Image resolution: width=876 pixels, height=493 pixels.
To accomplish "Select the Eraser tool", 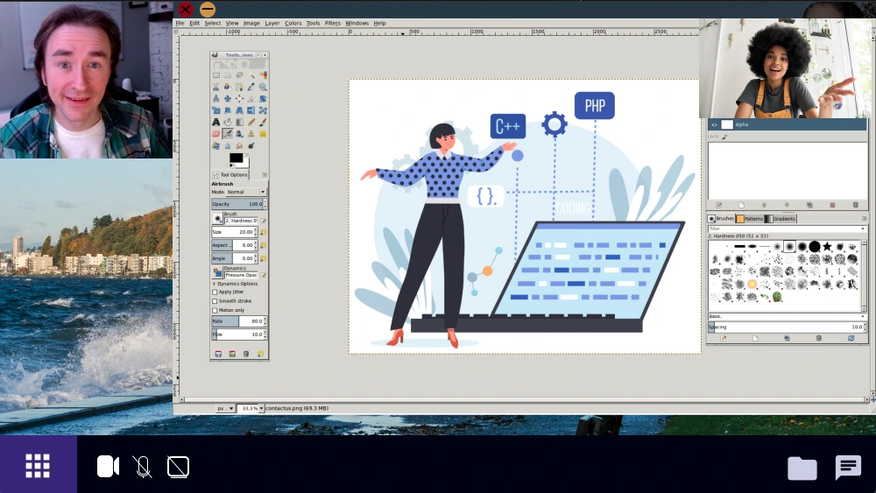I will click(x=216, y=133).
